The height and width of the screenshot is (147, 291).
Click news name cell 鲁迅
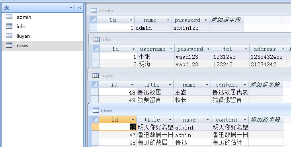point(193,142)
